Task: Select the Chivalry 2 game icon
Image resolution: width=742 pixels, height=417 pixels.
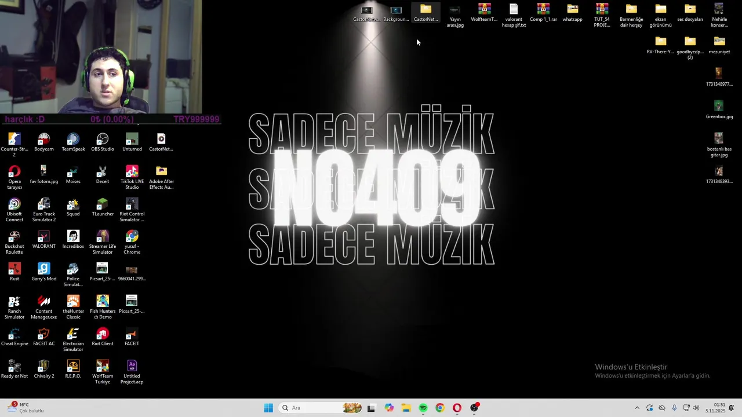Action: point(44,370)
